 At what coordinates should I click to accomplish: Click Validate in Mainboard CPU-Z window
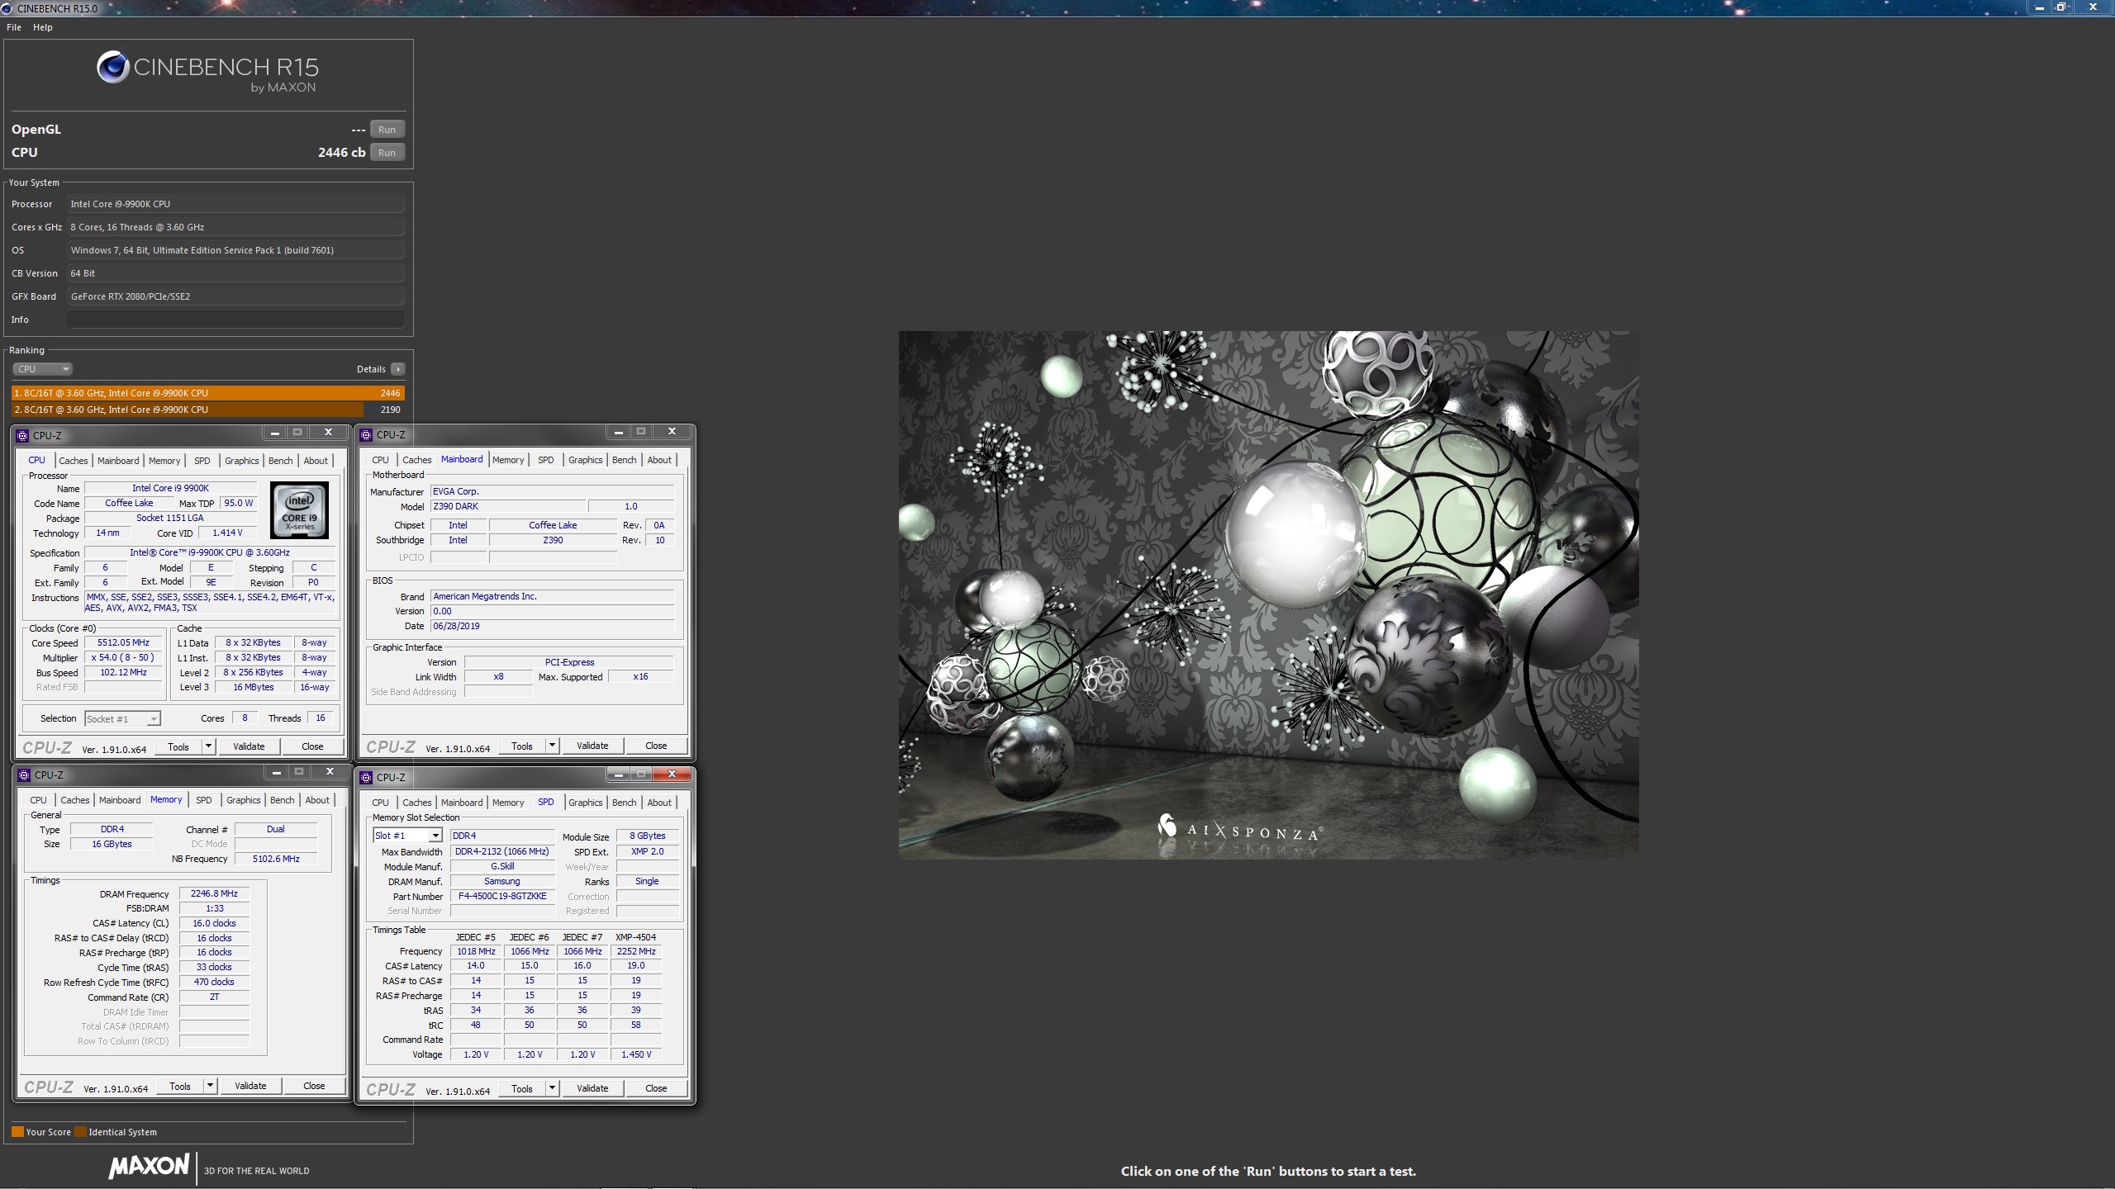point(592,746)
